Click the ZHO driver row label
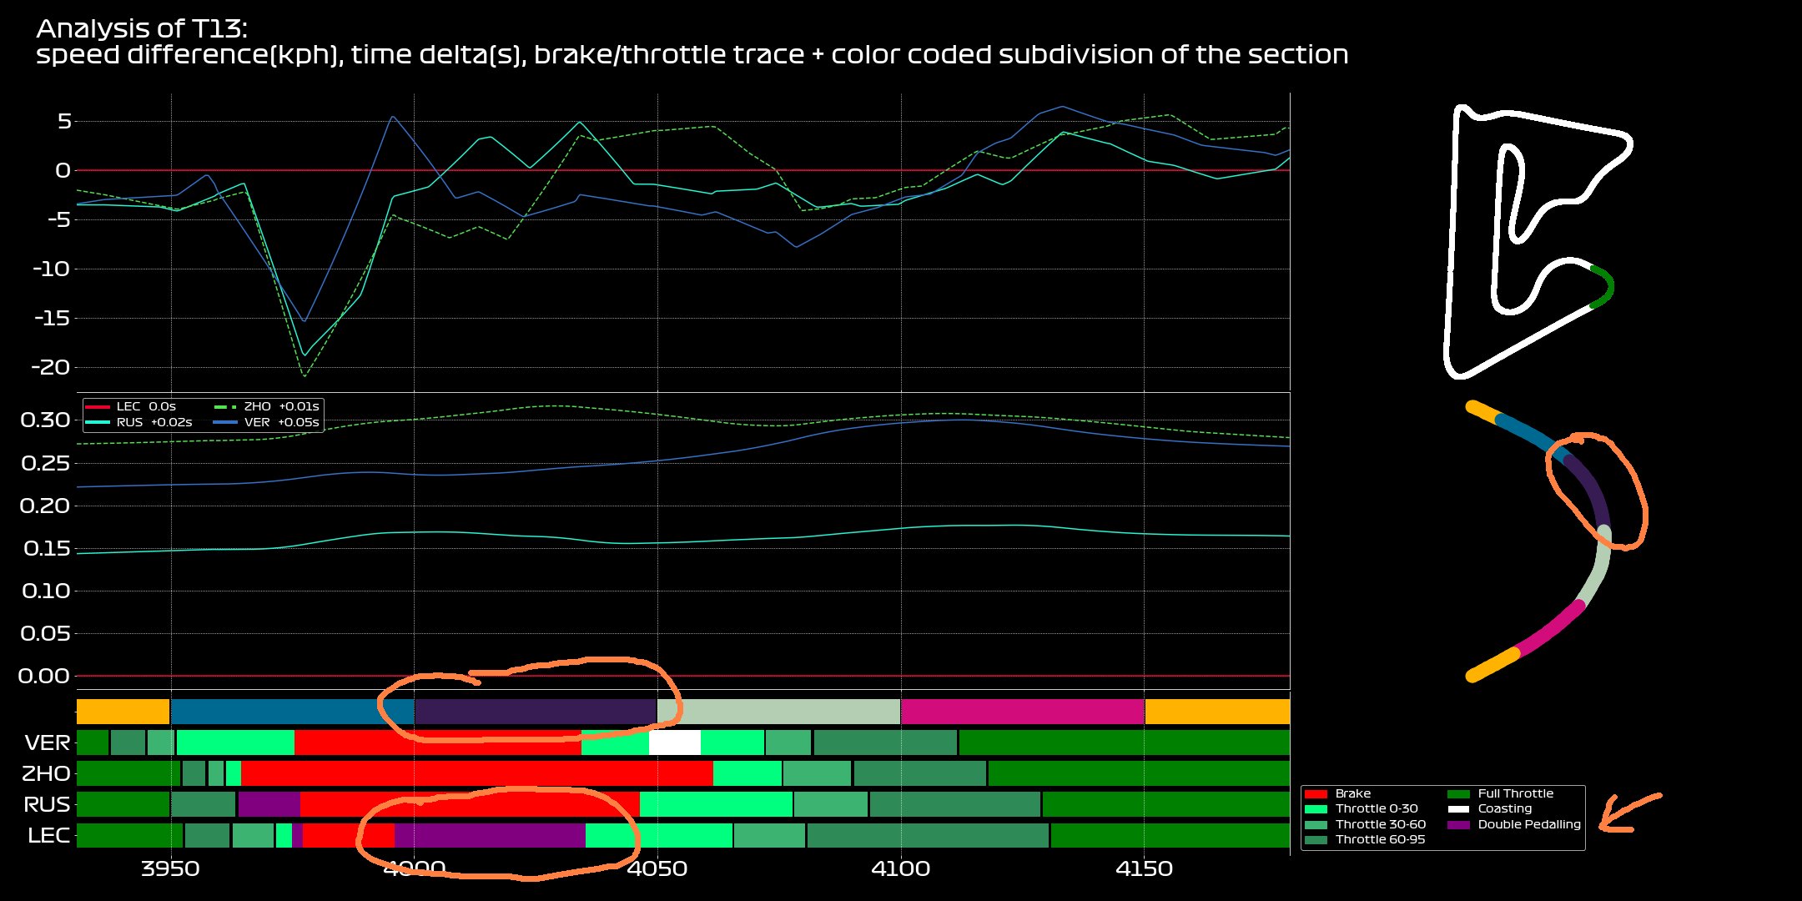Image resolution: width=1802 pixels, height=901 pixels. tap(47, 774)
